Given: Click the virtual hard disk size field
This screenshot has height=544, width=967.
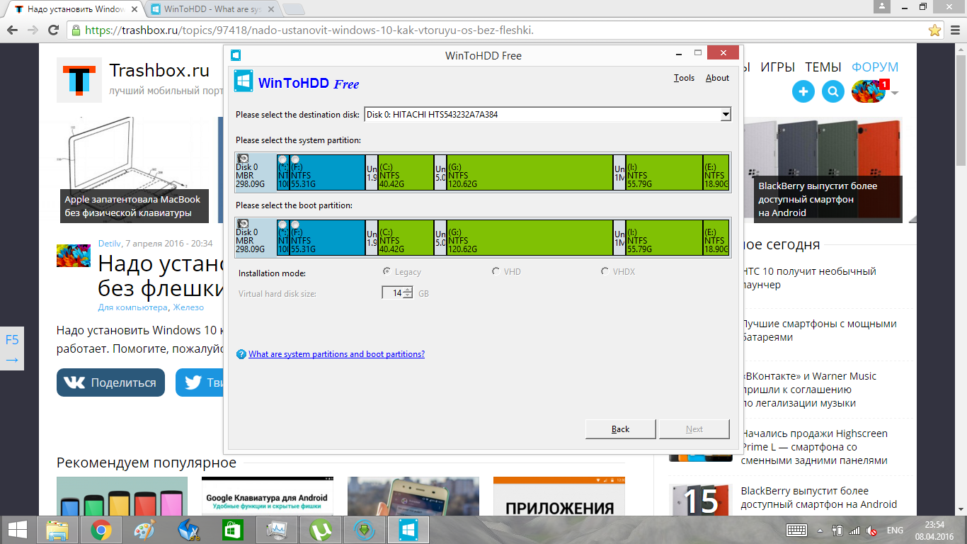Looking at the screenshot, I should point(392,293).
